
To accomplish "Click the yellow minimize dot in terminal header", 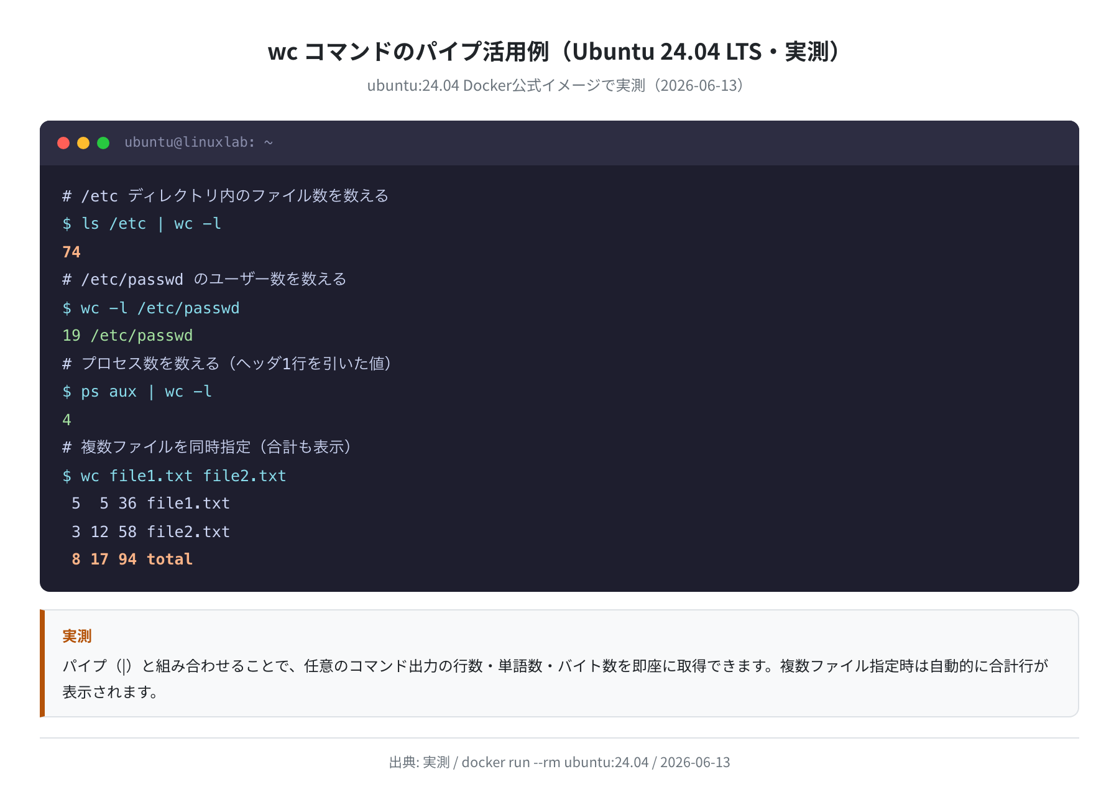I will [x=83, y=143].
